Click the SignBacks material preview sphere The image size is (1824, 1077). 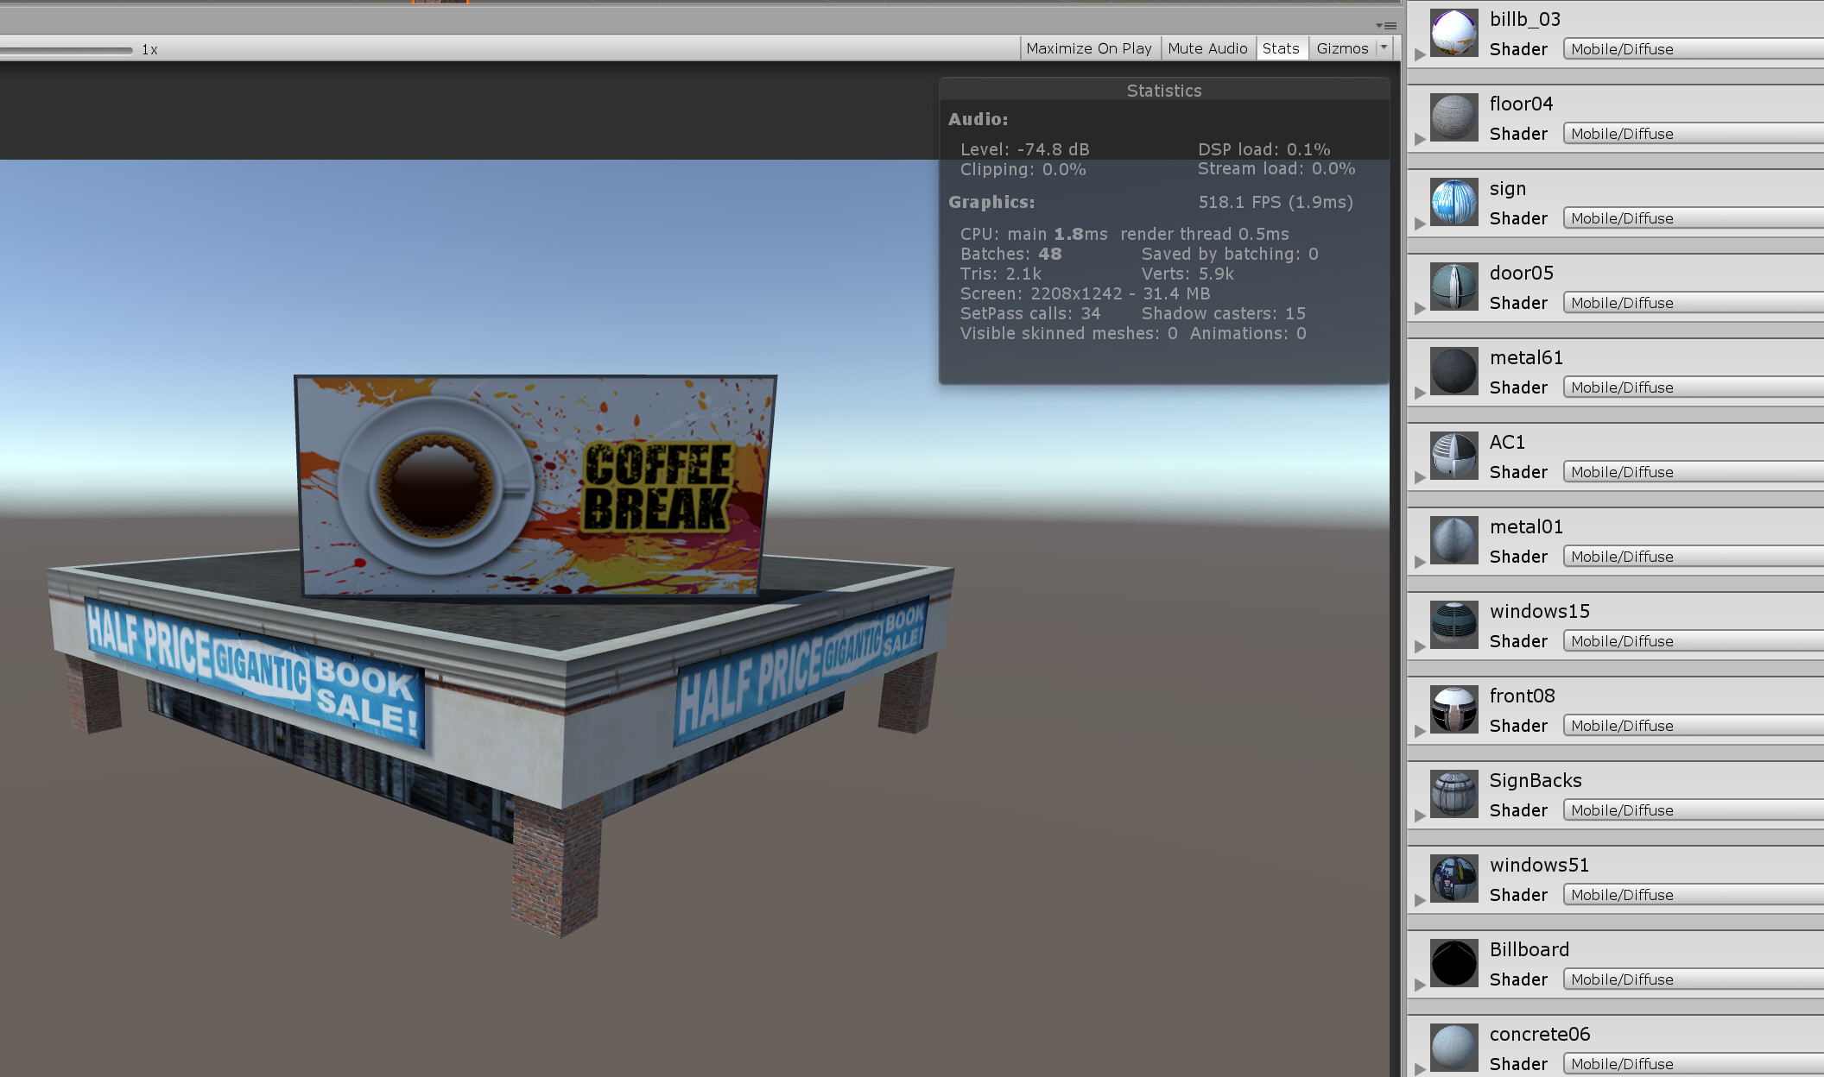click(1453, 794)
